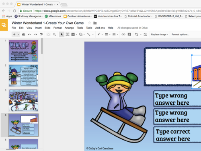Open the Help menu

[x=111, y=28]
